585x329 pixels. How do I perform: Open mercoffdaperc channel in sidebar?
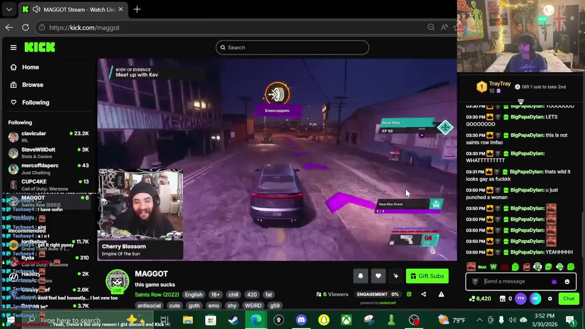[x=49, y=168]
